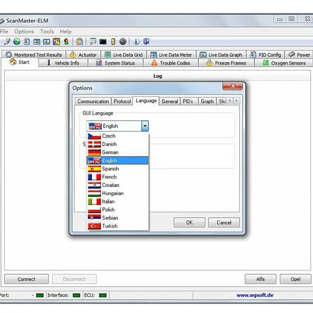Click the round gauge dial icon
The image size is (313, 313).
(x=123, y=41)
